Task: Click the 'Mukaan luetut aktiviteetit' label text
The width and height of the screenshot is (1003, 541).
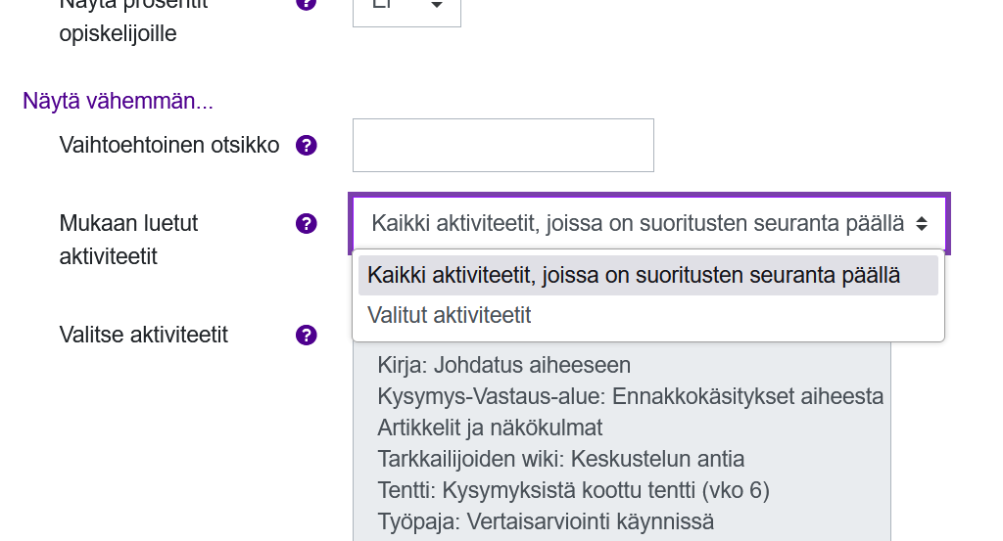Action: (x=128, y=239)
